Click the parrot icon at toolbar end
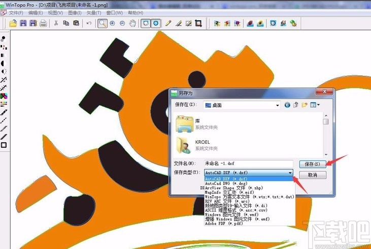Viewport: 371px width, 249px height. 293,23
